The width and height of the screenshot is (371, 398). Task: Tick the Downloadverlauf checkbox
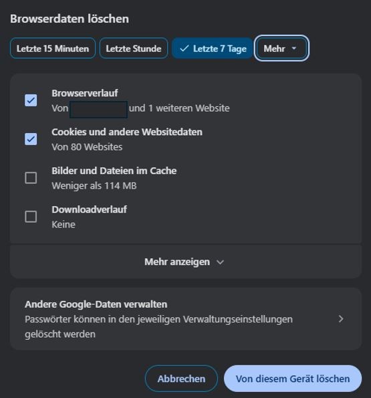click(x=31, y=217)
